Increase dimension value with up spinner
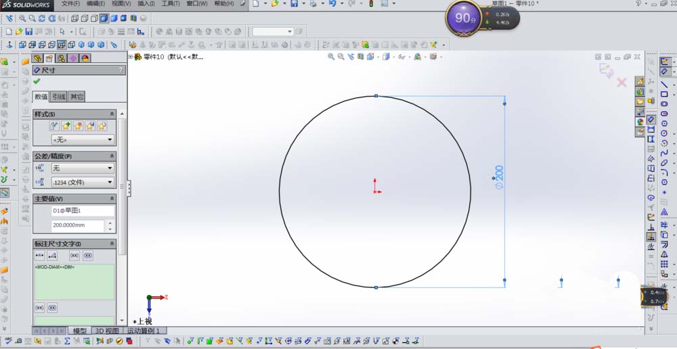The height and width of the screenshot is (349, 677). [x=110, y=223]
